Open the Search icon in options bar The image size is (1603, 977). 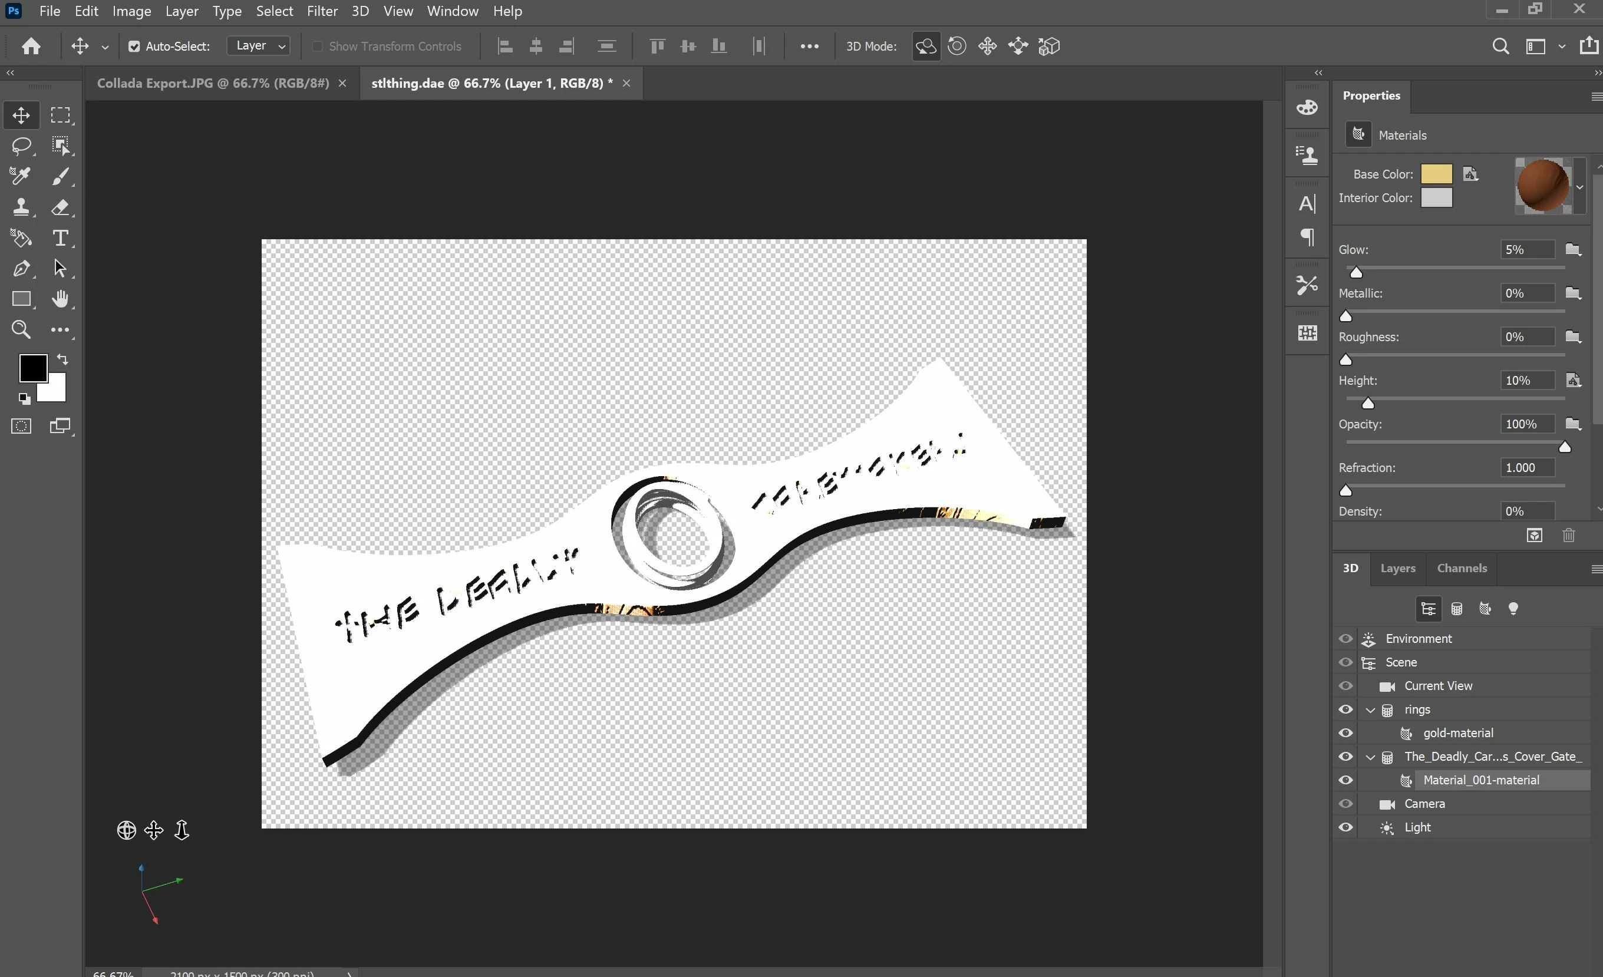(x=1500, y=46)
